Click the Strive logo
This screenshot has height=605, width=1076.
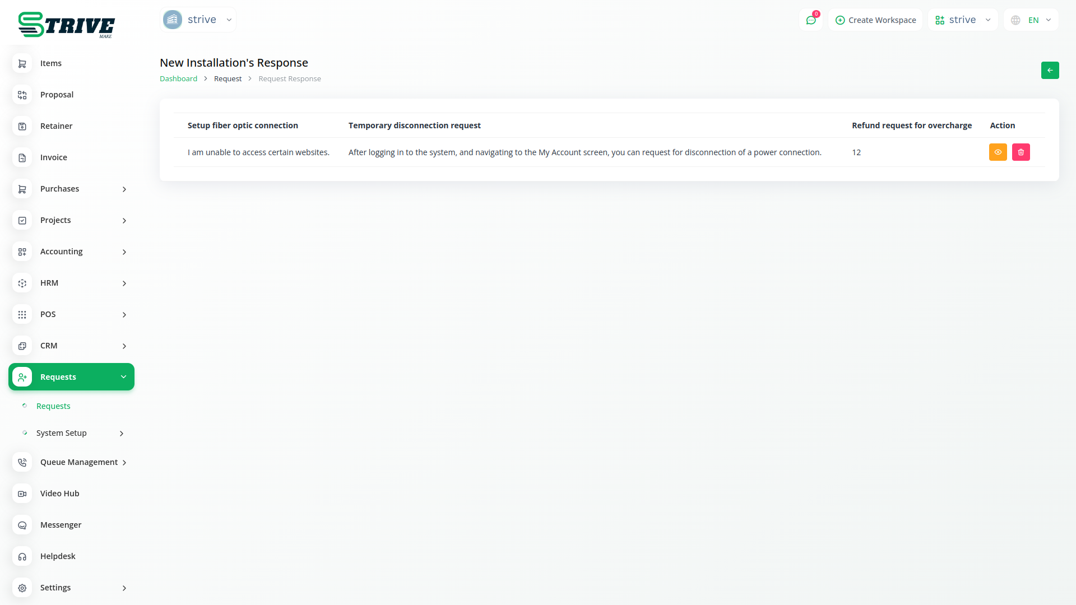pos(66,25)
